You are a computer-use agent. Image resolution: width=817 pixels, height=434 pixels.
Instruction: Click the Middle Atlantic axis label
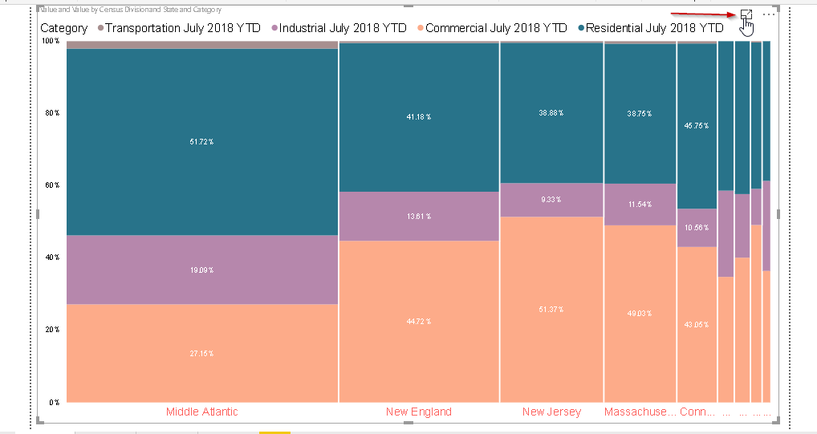[201, 412]
